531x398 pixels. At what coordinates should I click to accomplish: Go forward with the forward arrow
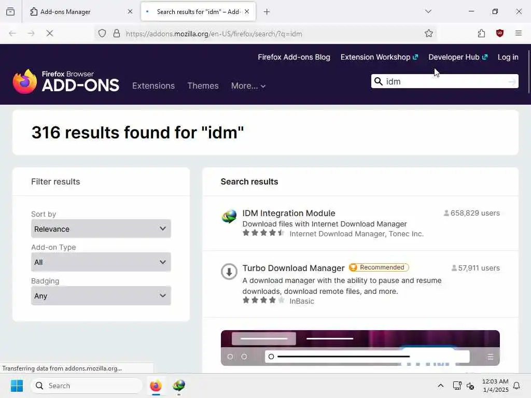[31, 33]
